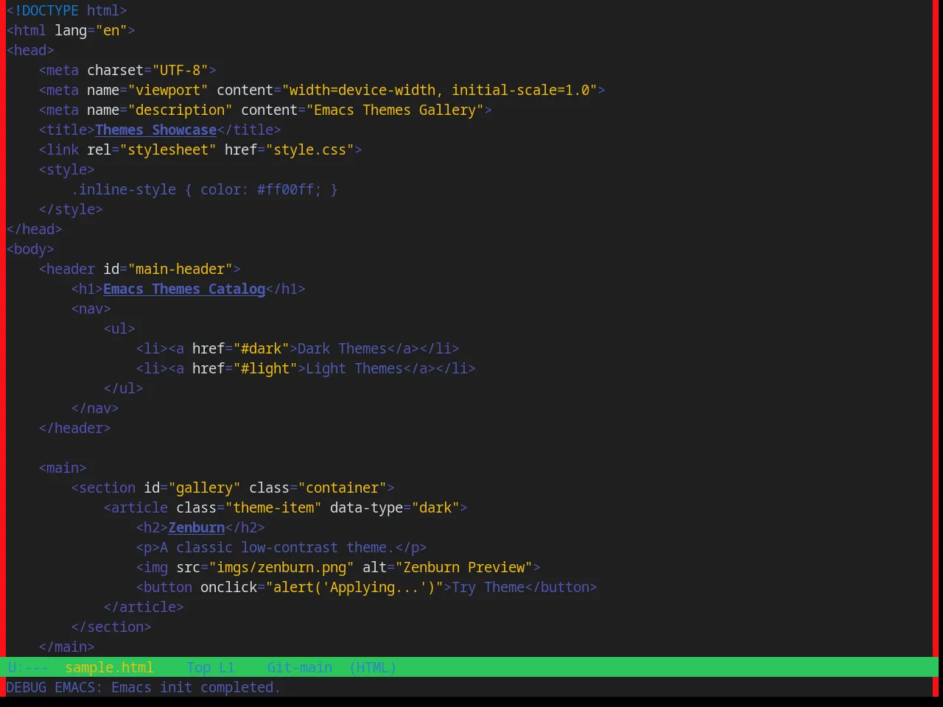Click the "width=device-width, initial-scale=1.0" string
This screenshot has height=707, width=943.
click(439, 90)
